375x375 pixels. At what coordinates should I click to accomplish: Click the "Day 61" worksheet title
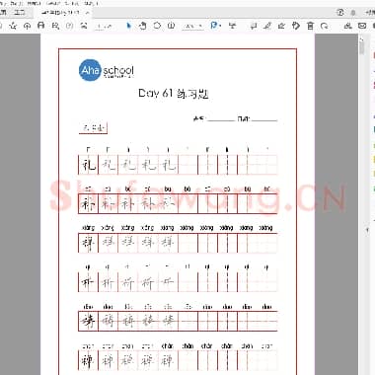click(x=174, y=94)
